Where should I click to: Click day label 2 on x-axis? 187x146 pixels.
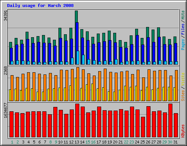pyautogui.click(x=18, y=142)
